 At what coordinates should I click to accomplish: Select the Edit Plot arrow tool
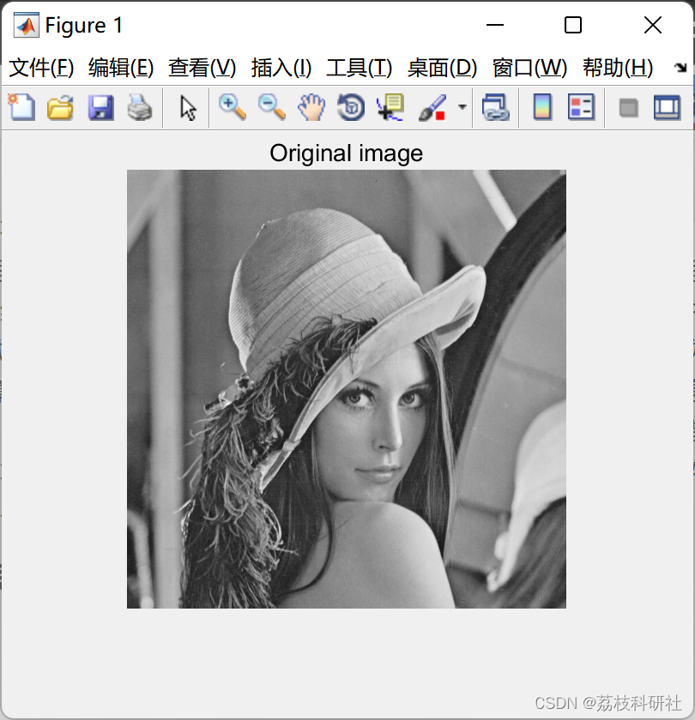click(188, 108)
